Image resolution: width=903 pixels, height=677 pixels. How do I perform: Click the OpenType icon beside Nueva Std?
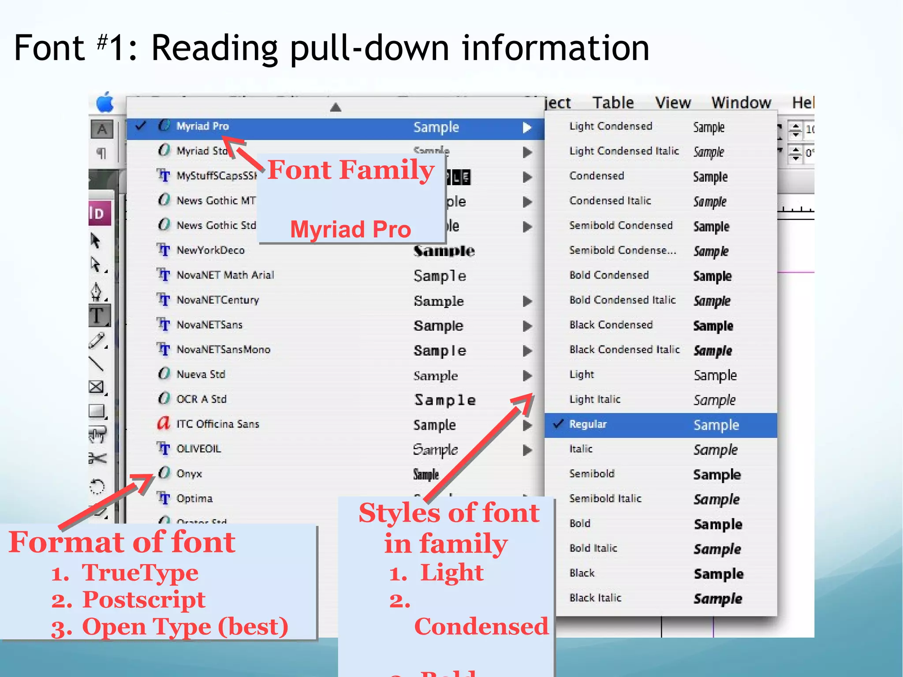(x=164, y=374)
